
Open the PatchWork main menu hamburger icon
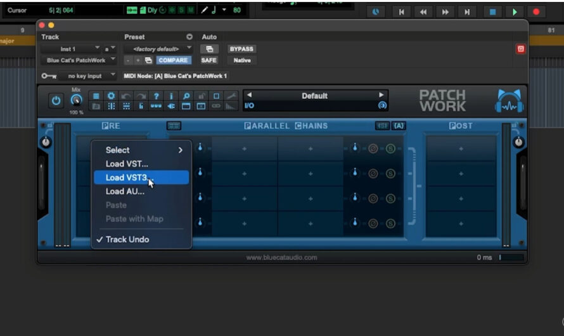pos(96,96)
